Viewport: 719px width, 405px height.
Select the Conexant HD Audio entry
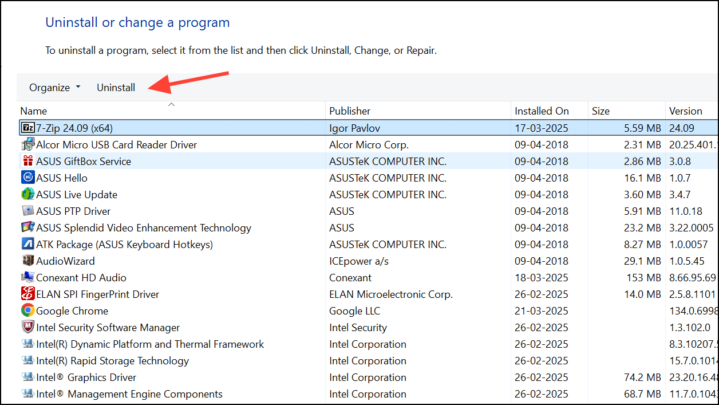point(368,277)
